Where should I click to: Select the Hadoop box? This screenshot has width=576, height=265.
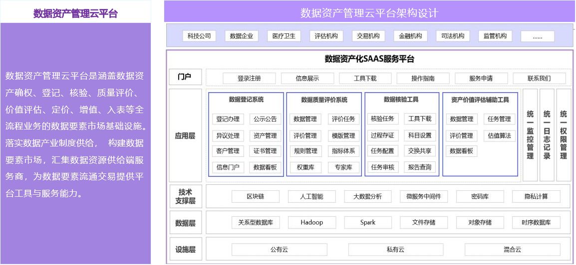pos(311,223)
